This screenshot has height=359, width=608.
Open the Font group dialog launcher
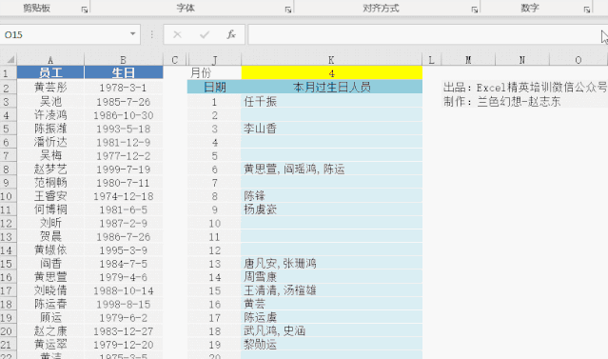288,10
